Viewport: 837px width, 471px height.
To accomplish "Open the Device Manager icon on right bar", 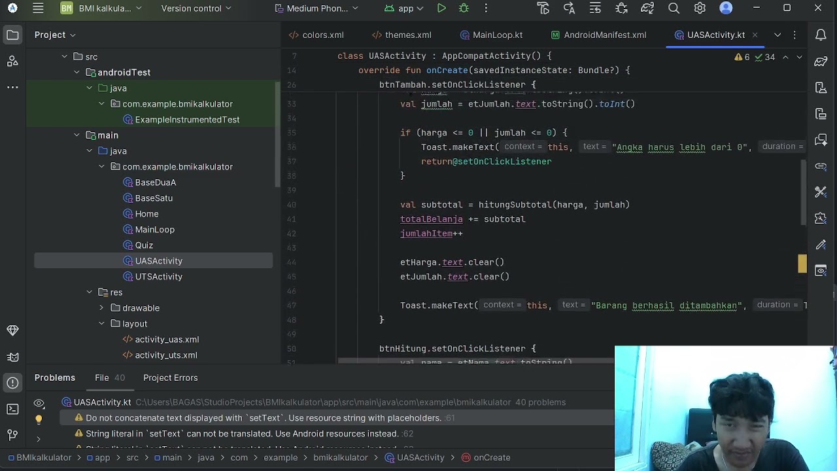I will pos(821,88).
